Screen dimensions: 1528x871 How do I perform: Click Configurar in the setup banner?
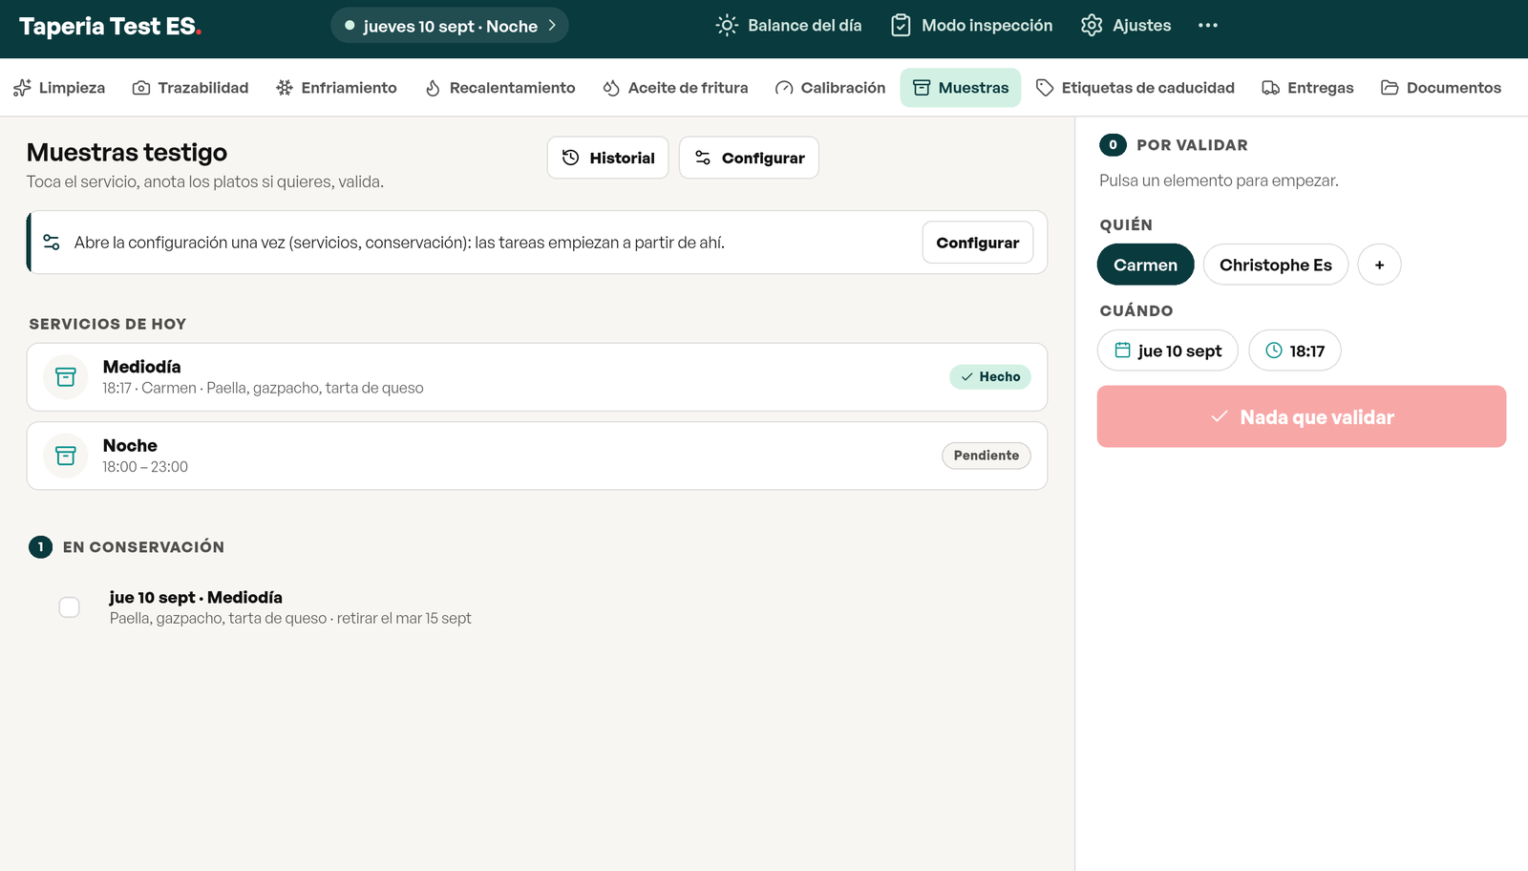coord(978,243)
